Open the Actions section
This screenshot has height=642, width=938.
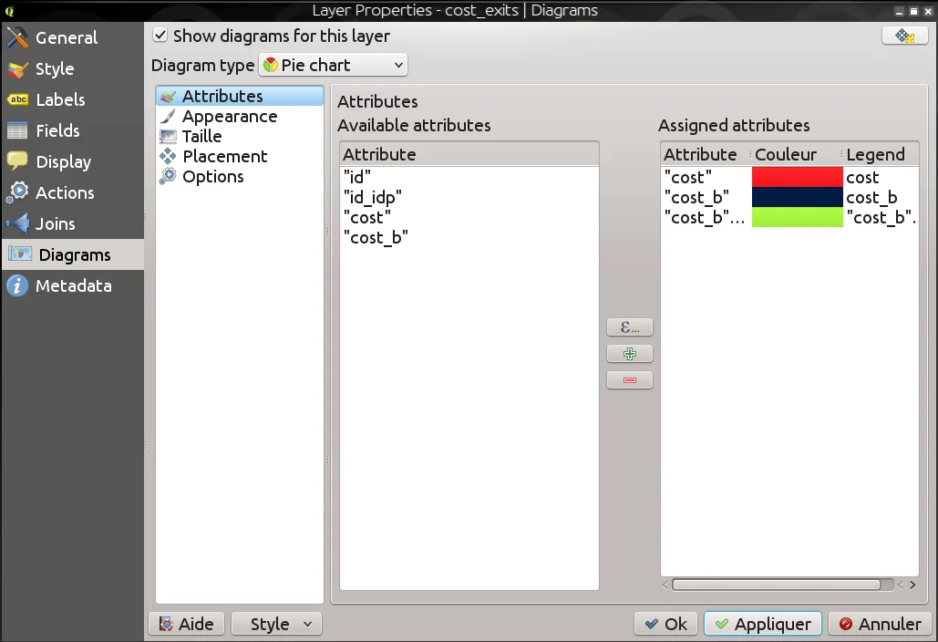click(x=65, y=193)
